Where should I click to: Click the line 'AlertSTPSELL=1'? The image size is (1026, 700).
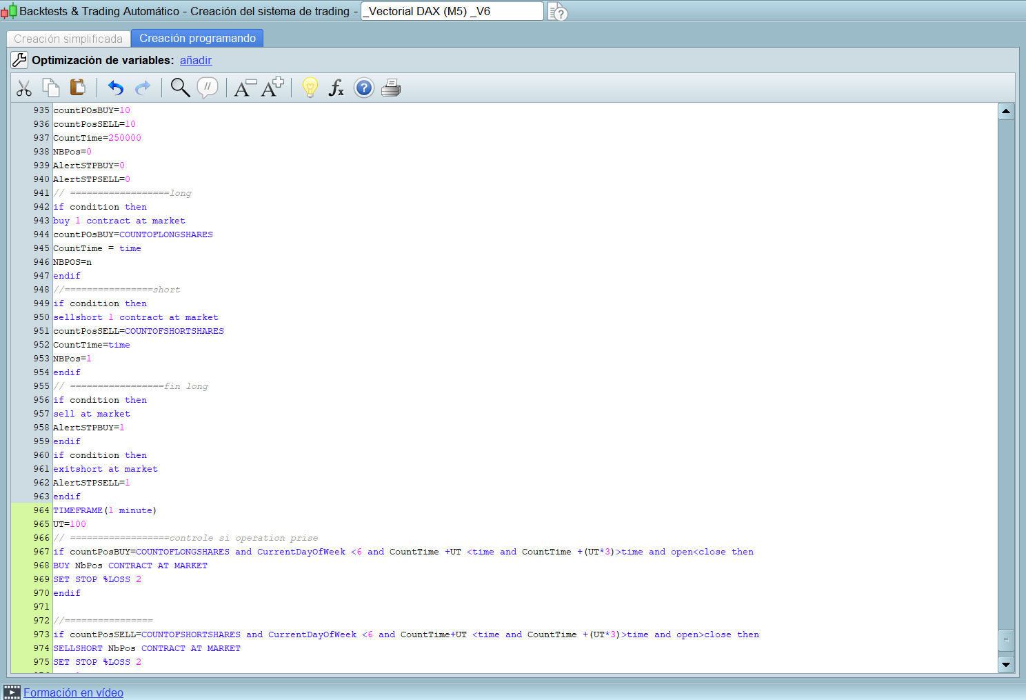92,483
